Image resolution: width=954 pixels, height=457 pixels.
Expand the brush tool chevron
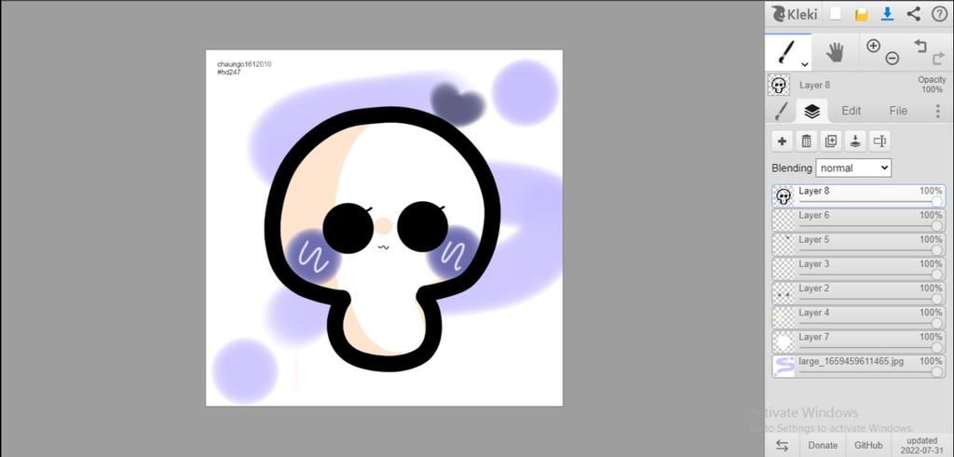point(804,64)
